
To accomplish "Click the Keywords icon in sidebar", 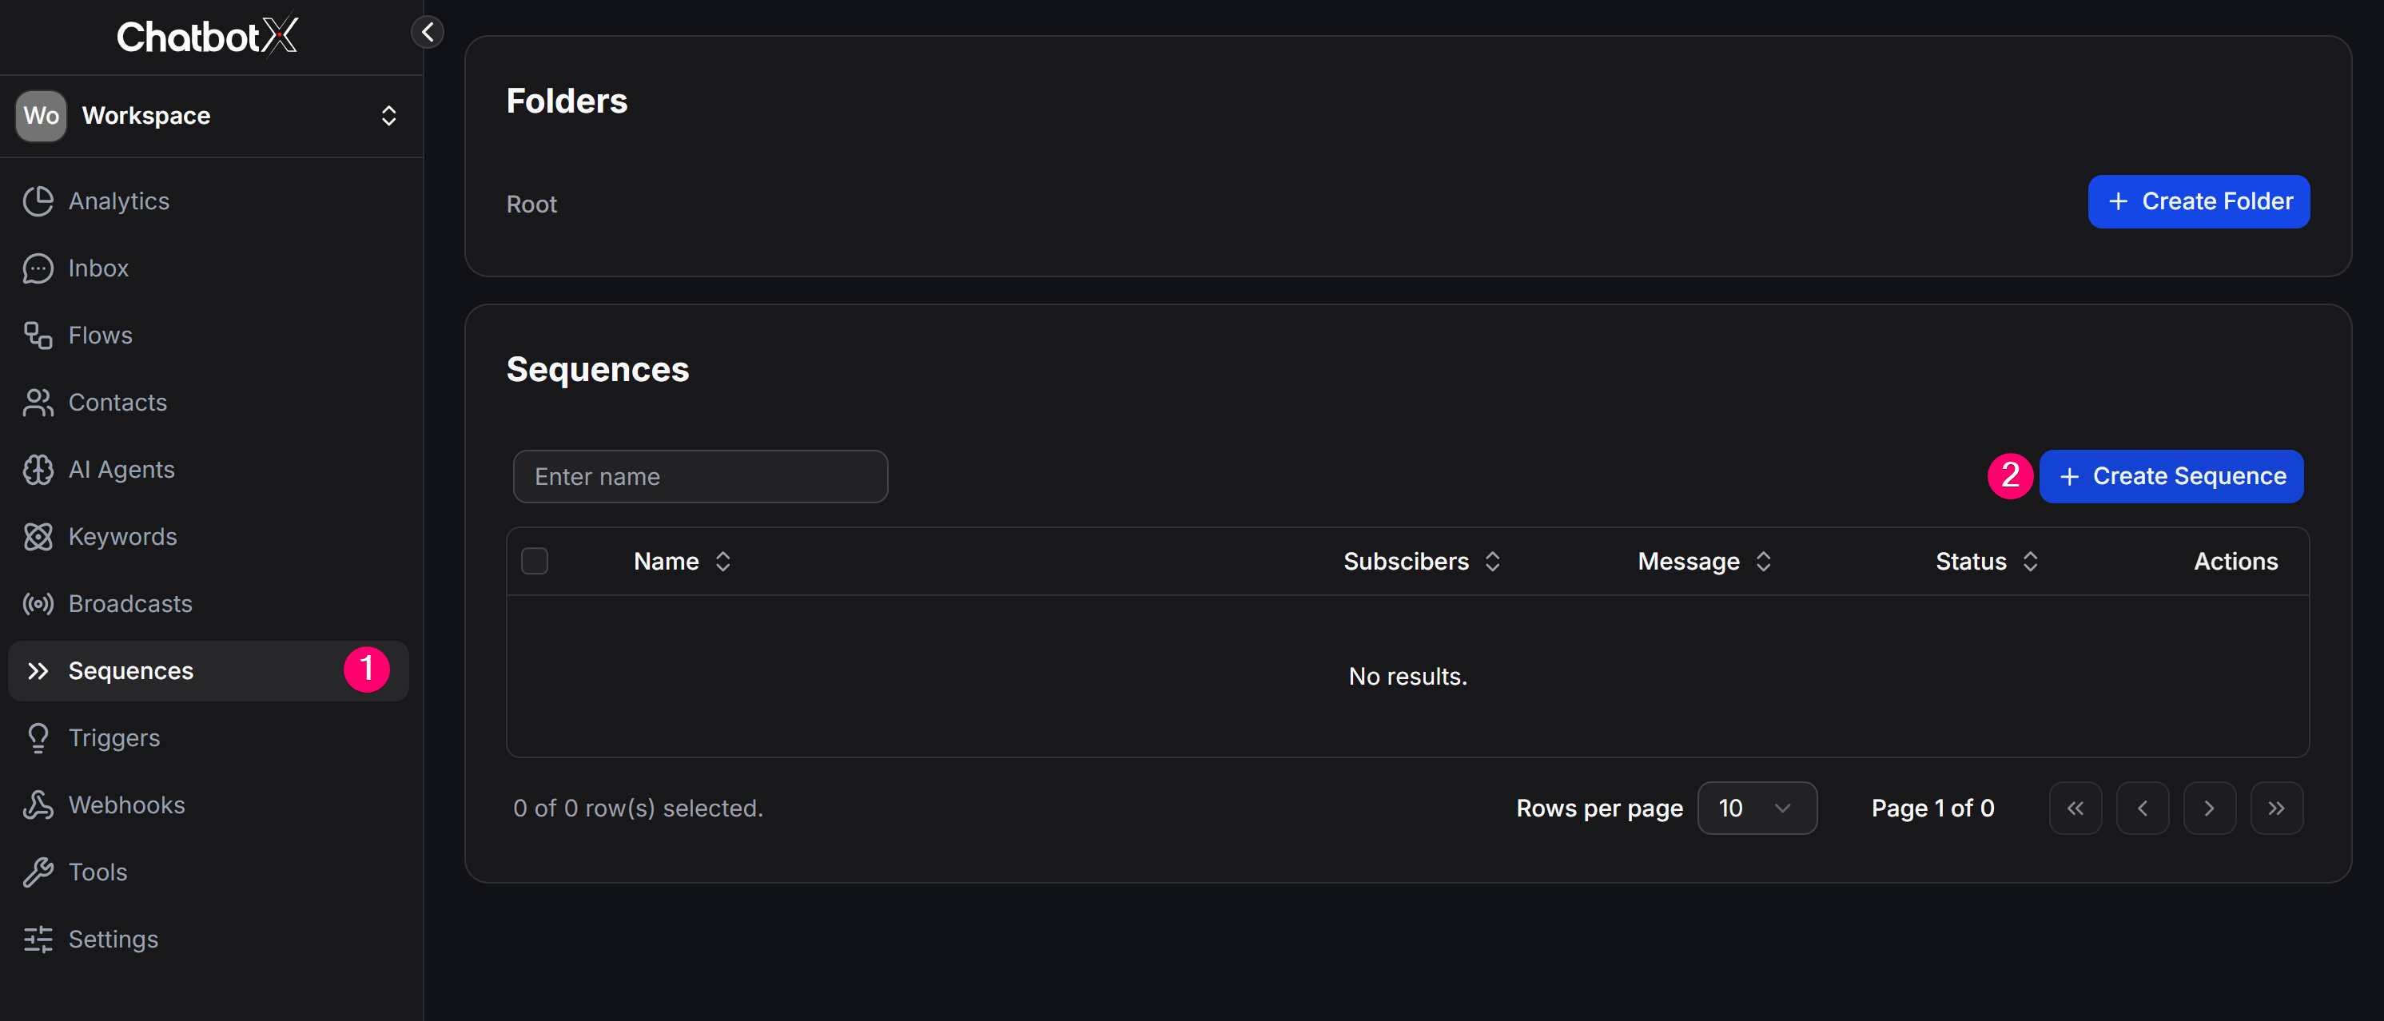I will click(38, 536).
